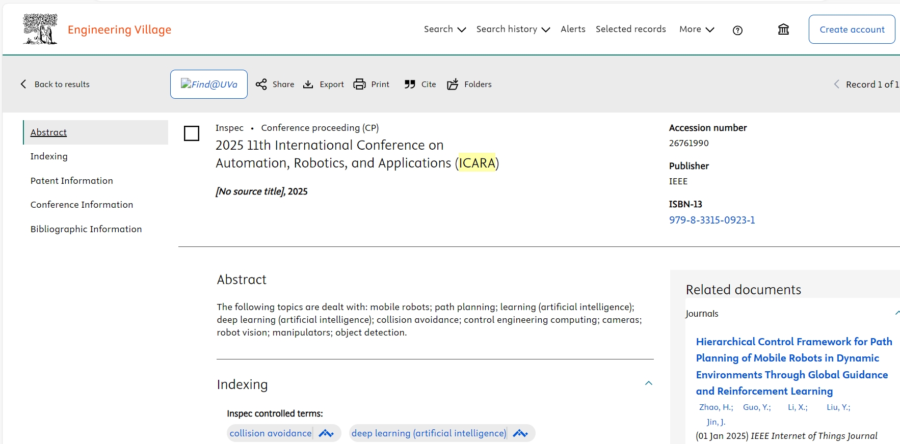
Task: Click the Related documents heading
Action: coord(744,290)
